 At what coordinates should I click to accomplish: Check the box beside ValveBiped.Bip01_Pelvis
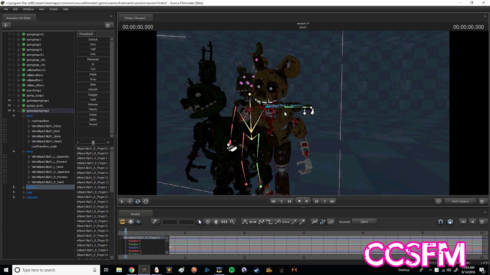coord(5,126)
